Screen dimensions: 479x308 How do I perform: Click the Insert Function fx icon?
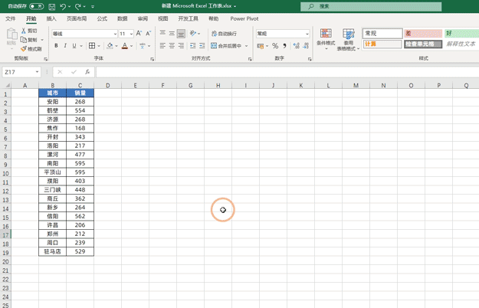point(87,72)
